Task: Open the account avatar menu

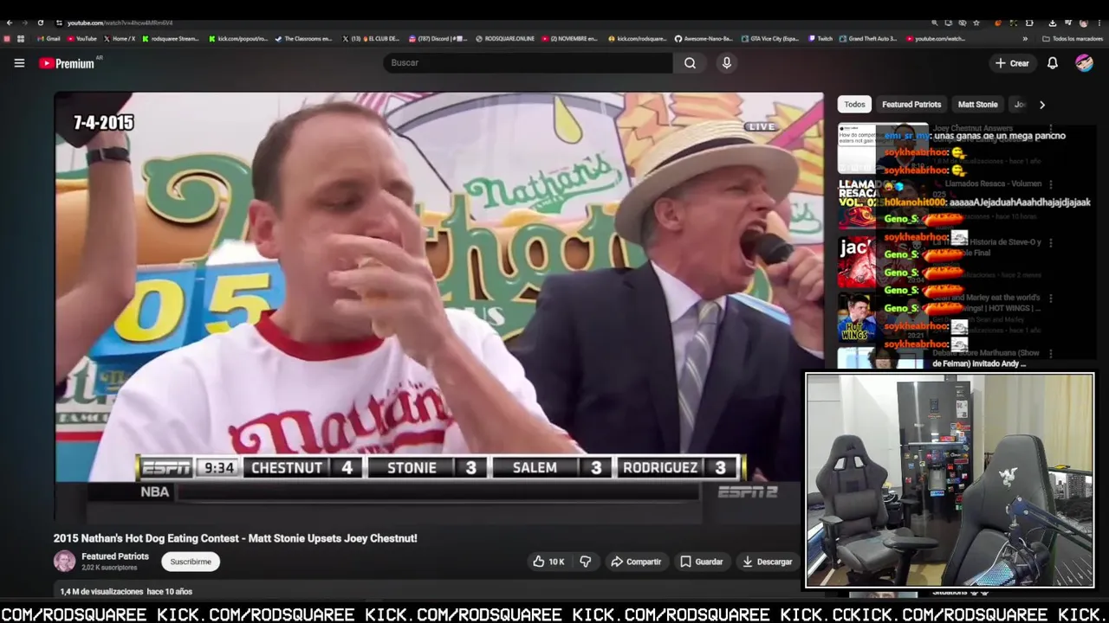Action: [x=1084, y=63]
